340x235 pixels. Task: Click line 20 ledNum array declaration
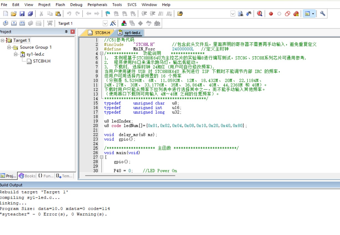175,126
